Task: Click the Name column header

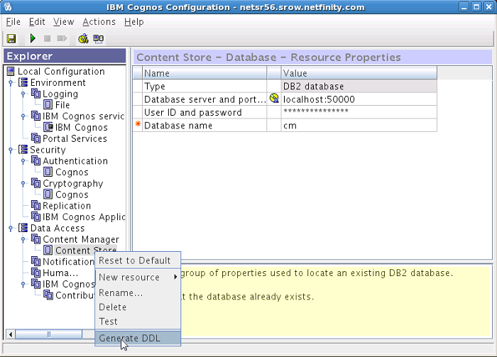Action: tap(204, 73)
